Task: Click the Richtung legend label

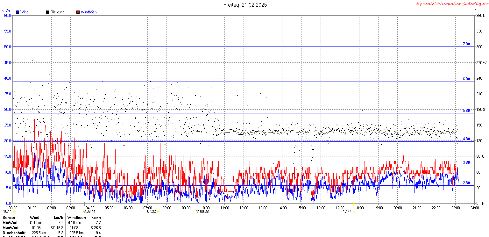Action: pos(58,12)
